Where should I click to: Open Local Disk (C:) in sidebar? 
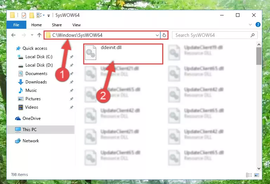(x=39, y=57)
